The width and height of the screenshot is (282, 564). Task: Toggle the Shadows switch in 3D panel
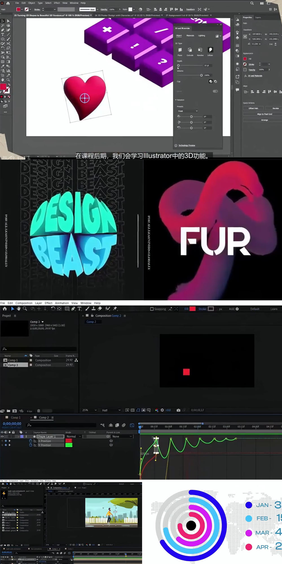pyautogui.click(x=215, y=91)
